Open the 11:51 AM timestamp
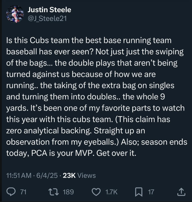 click(x=19, y=175)
